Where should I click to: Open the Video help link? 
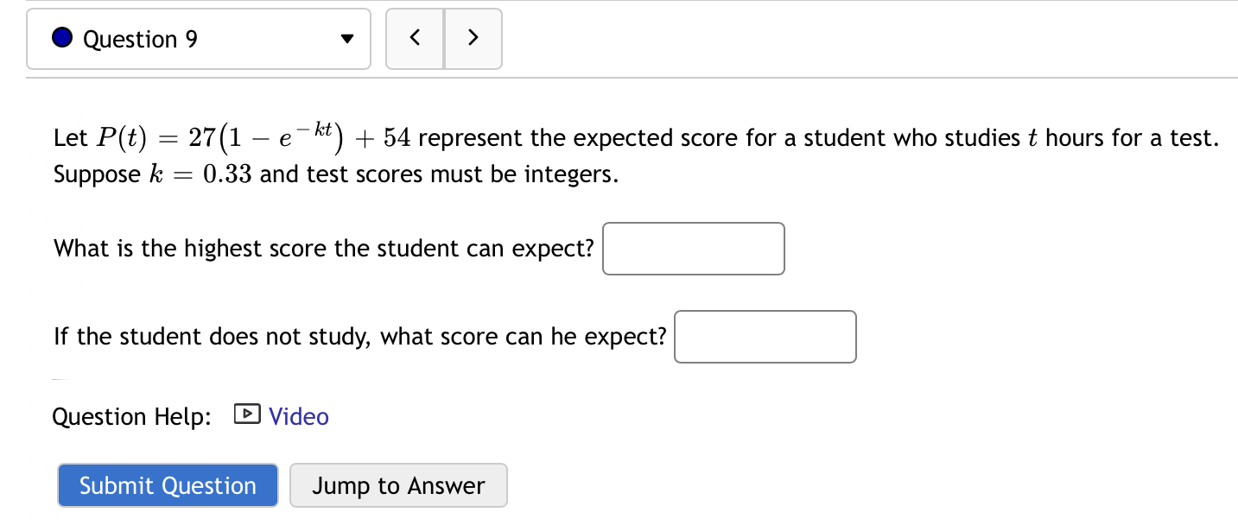[298, 415]
